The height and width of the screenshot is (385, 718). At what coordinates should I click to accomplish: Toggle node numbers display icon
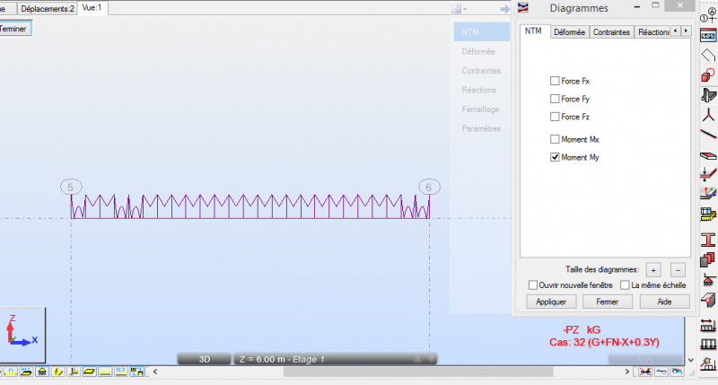click(11, 372)
